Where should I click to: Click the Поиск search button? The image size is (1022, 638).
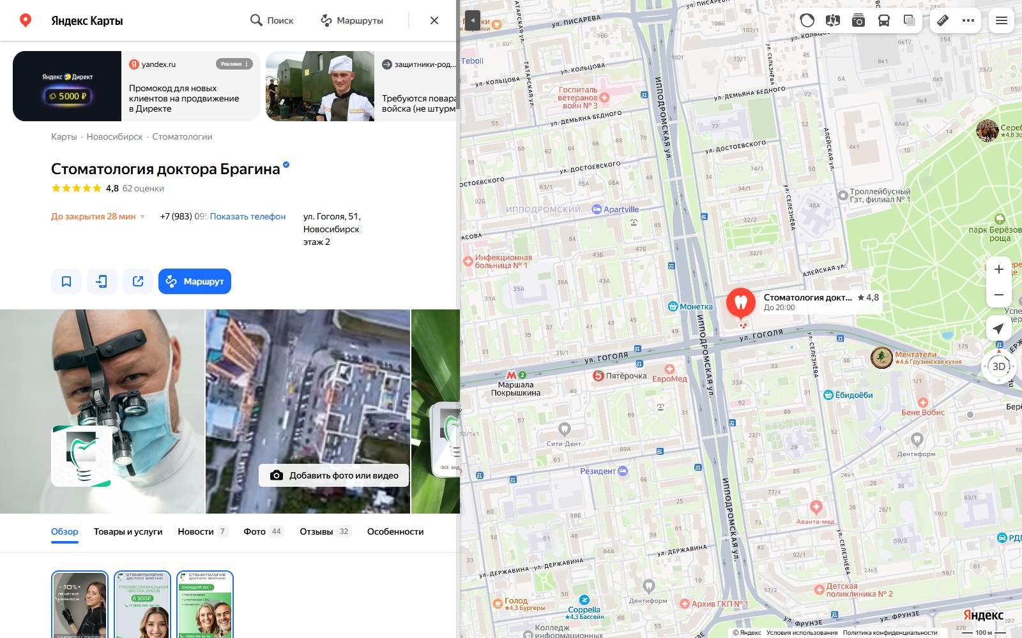pos(271,20)
